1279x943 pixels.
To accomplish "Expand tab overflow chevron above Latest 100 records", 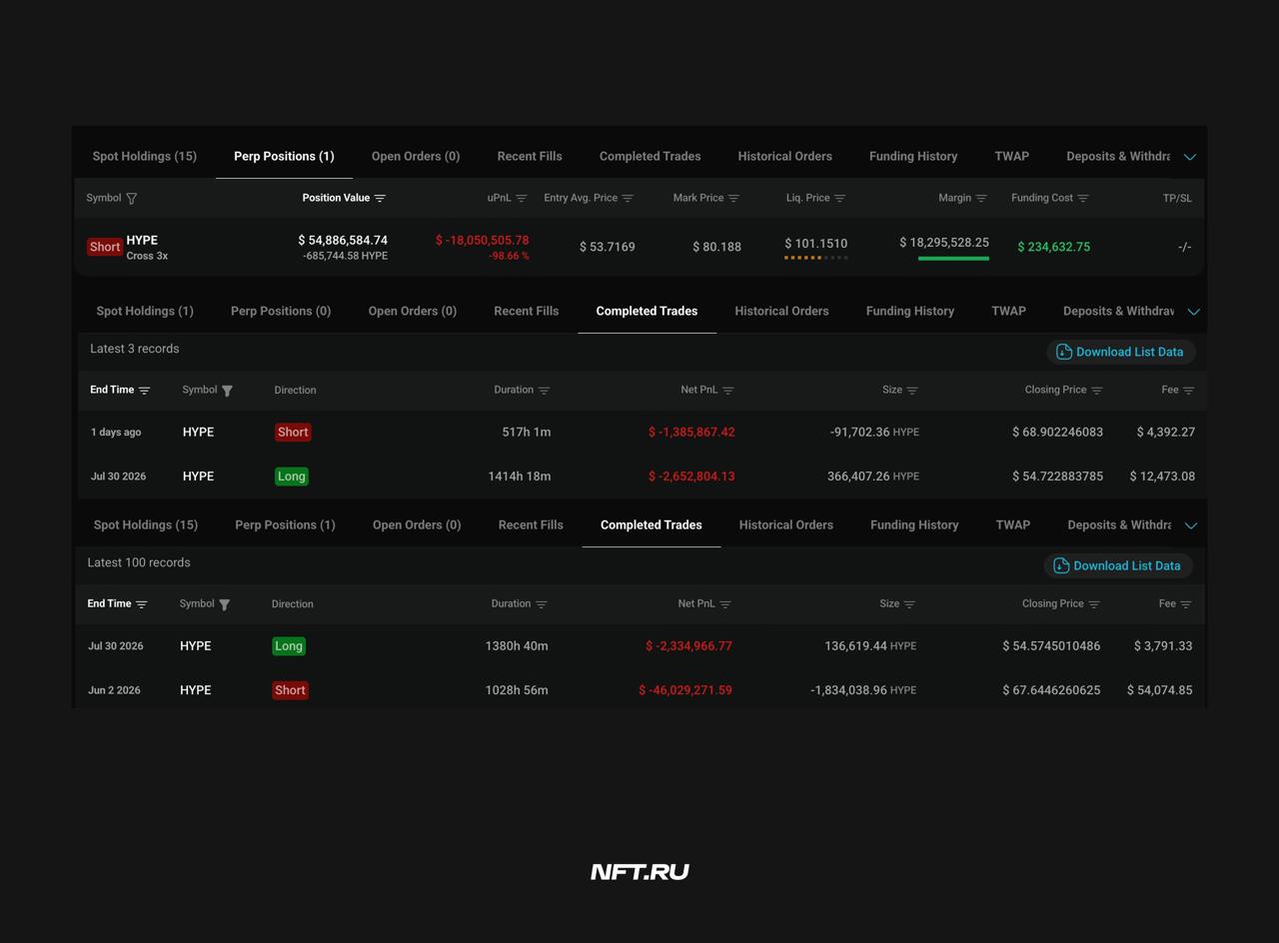I will (x=1190, y=525).
